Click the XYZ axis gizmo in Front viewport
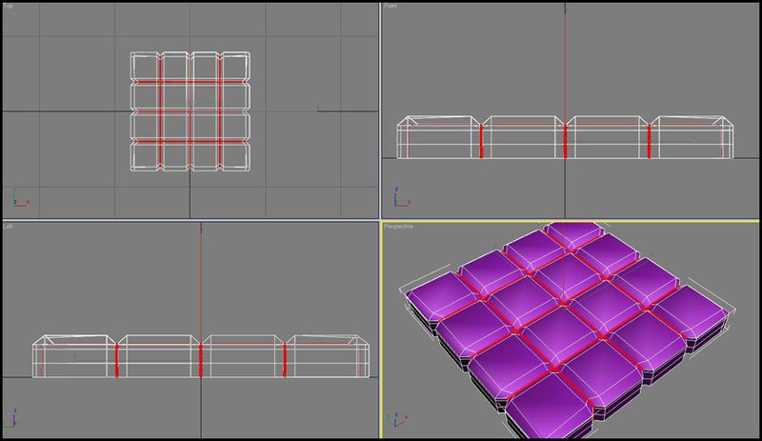762x441 pixels. tap(402, 197)
